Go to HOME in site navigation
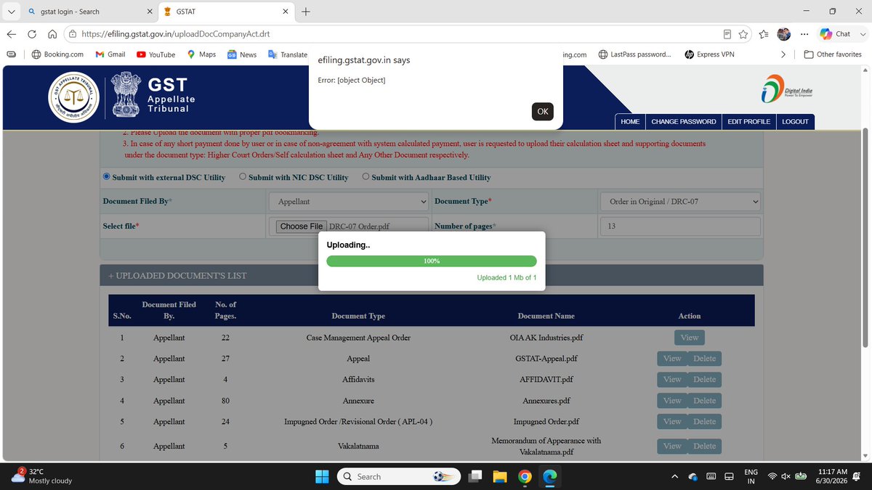872x490 pixels. [x=630, y=121]
